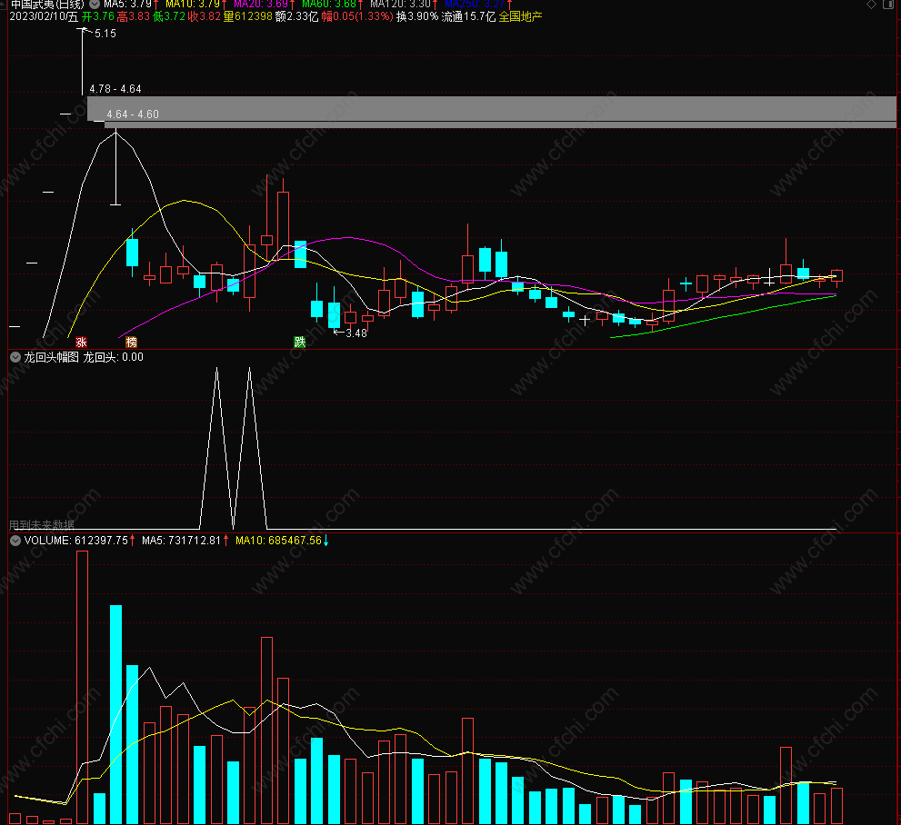
Task: Click the 5.15 high price annotation
Action: [x=105, y=34]
